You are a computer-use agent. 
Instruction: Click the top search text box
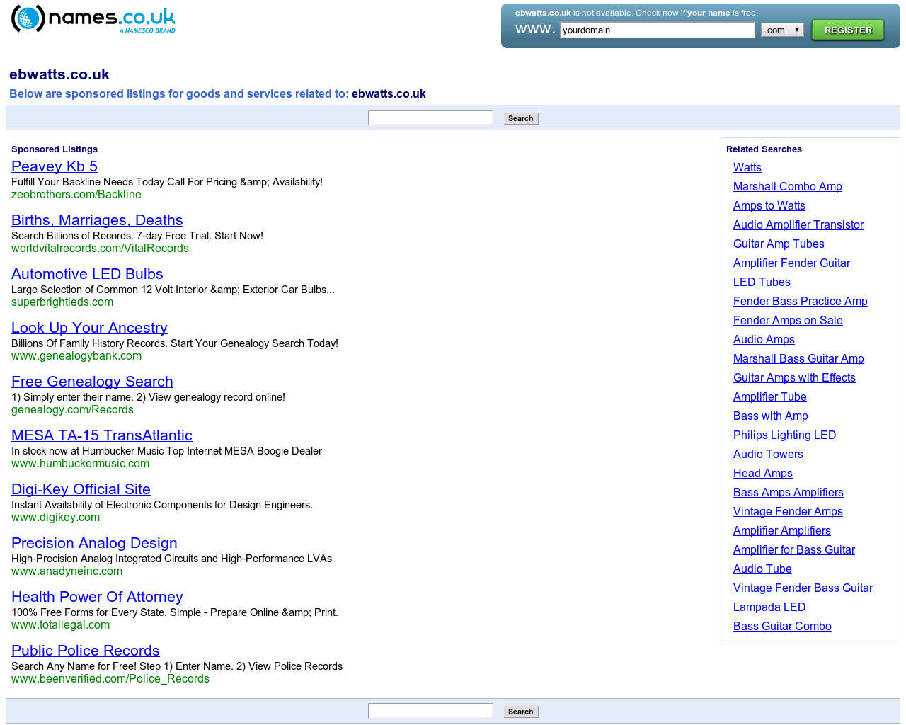(430, 118)
